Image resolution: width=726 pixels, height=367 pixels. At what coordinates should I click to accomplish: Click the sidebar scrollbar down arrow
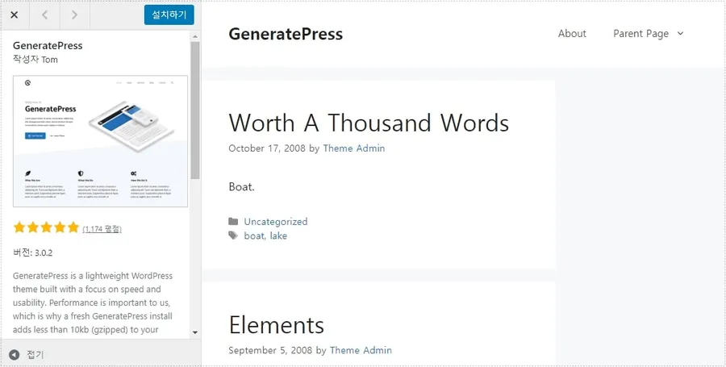pyautogui.click(x=195, y=332)
